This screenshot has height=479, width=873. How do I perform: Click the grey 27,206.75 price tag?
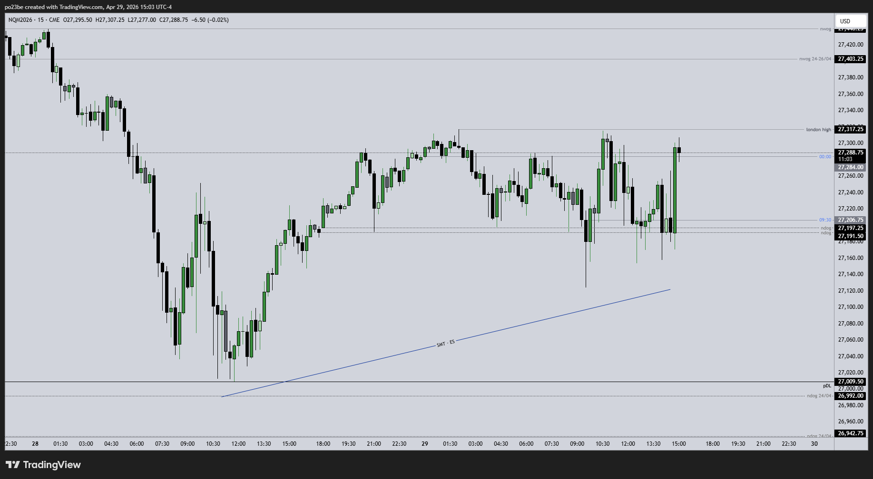tap(851, 220)
